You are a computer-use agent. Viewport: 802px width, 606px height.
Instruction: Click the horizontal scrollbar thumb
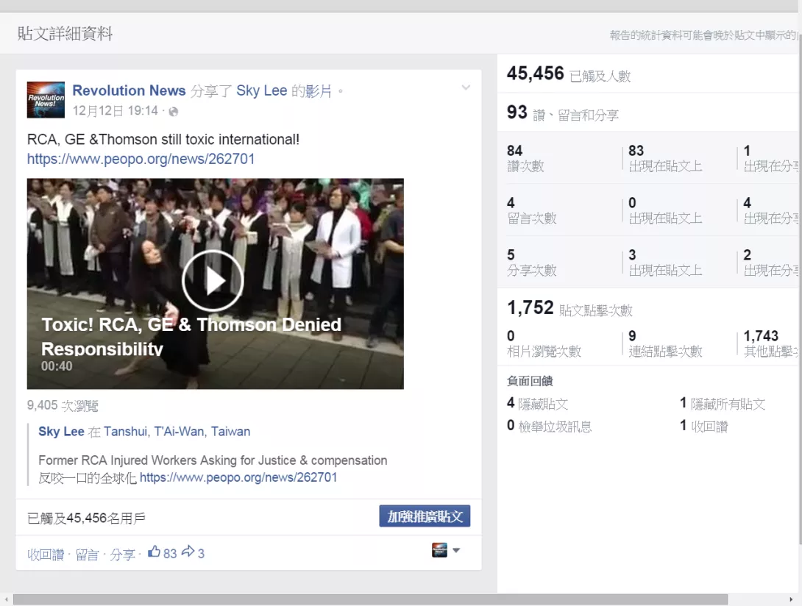point(370,599)
